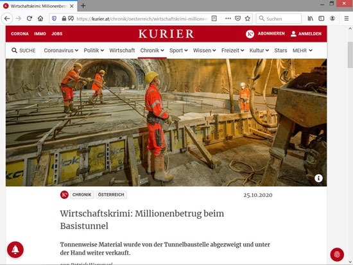Show image info icon on photo
This screenshot has height=265, width=353.
(x=318, y=178)
